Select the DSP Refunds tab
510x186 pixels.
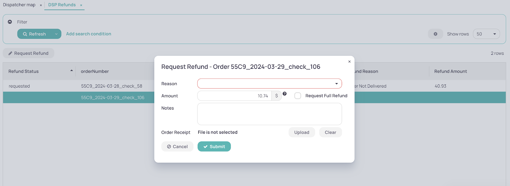pyautogui.click(x=62, y=5)
